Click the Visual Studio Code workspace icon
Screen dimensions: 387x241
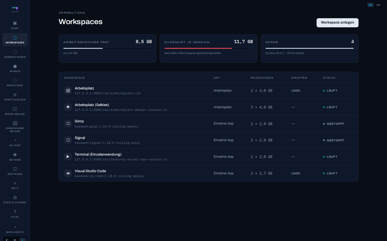tap(68, 173)
